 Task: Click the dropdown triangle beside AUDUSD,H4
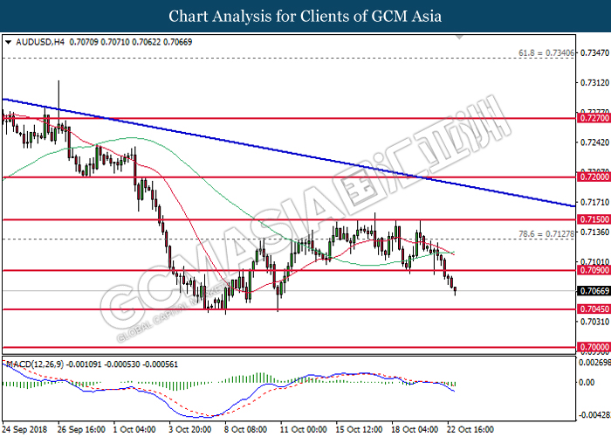(x=8, y=42)
